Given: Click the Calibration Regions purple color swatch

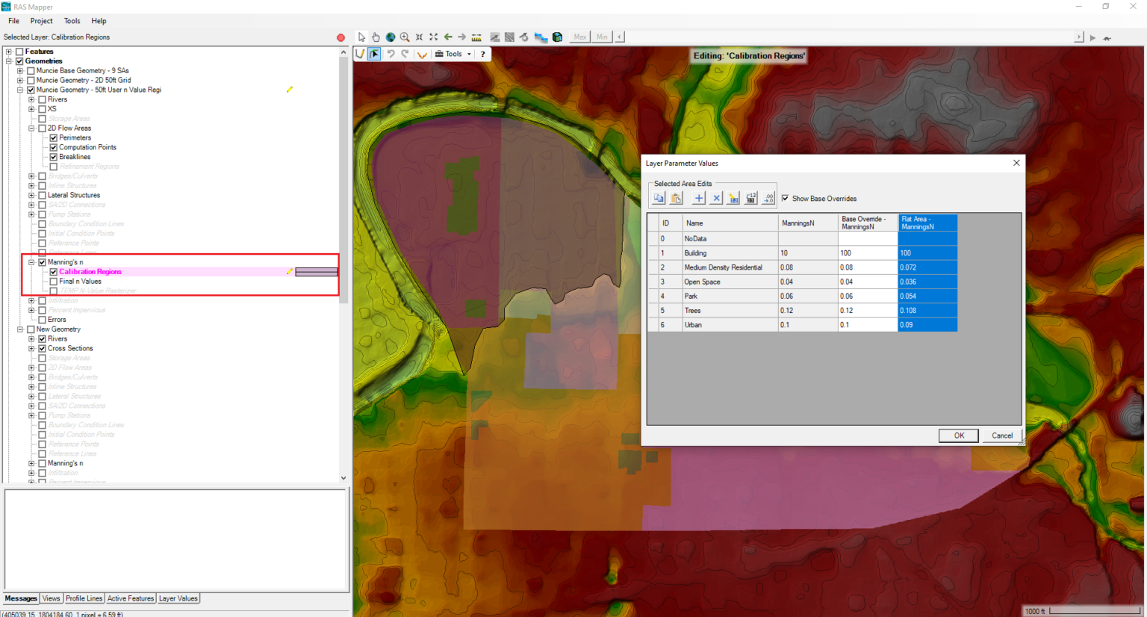Looking at the screenshot, I should point(317,272).
